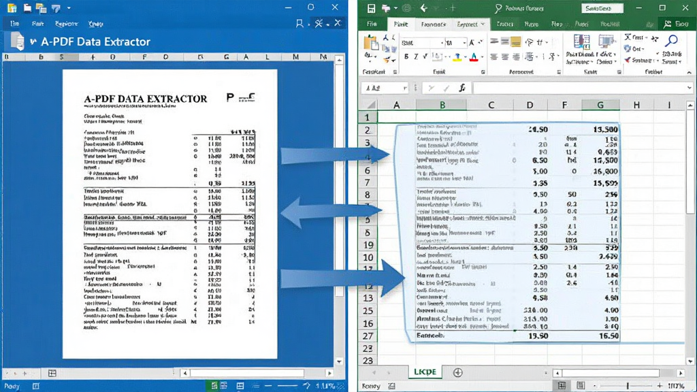Click the Save icon in Excel title bar

(x=371, y=8)
